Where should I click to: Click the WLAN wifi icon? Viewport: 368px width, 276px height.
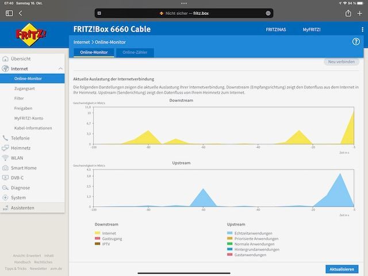click(5, 158)
